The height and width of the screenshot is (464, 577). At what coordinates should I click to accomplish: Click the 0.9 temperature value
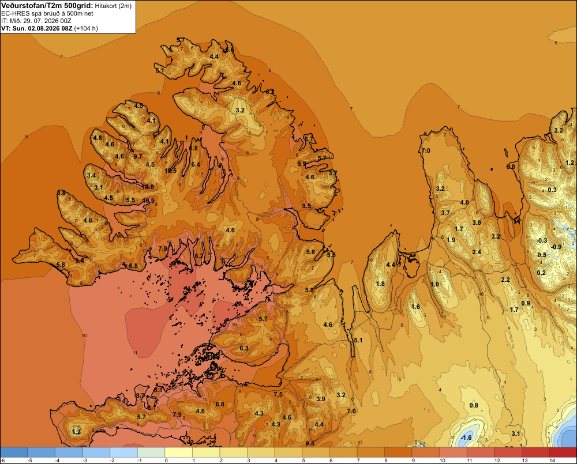click(526, 303)
